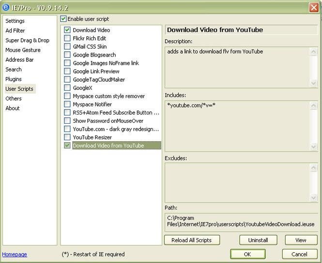
Task: Tick the Google Images NoFrame link checkbox
Action: click(x=67, y=63)
